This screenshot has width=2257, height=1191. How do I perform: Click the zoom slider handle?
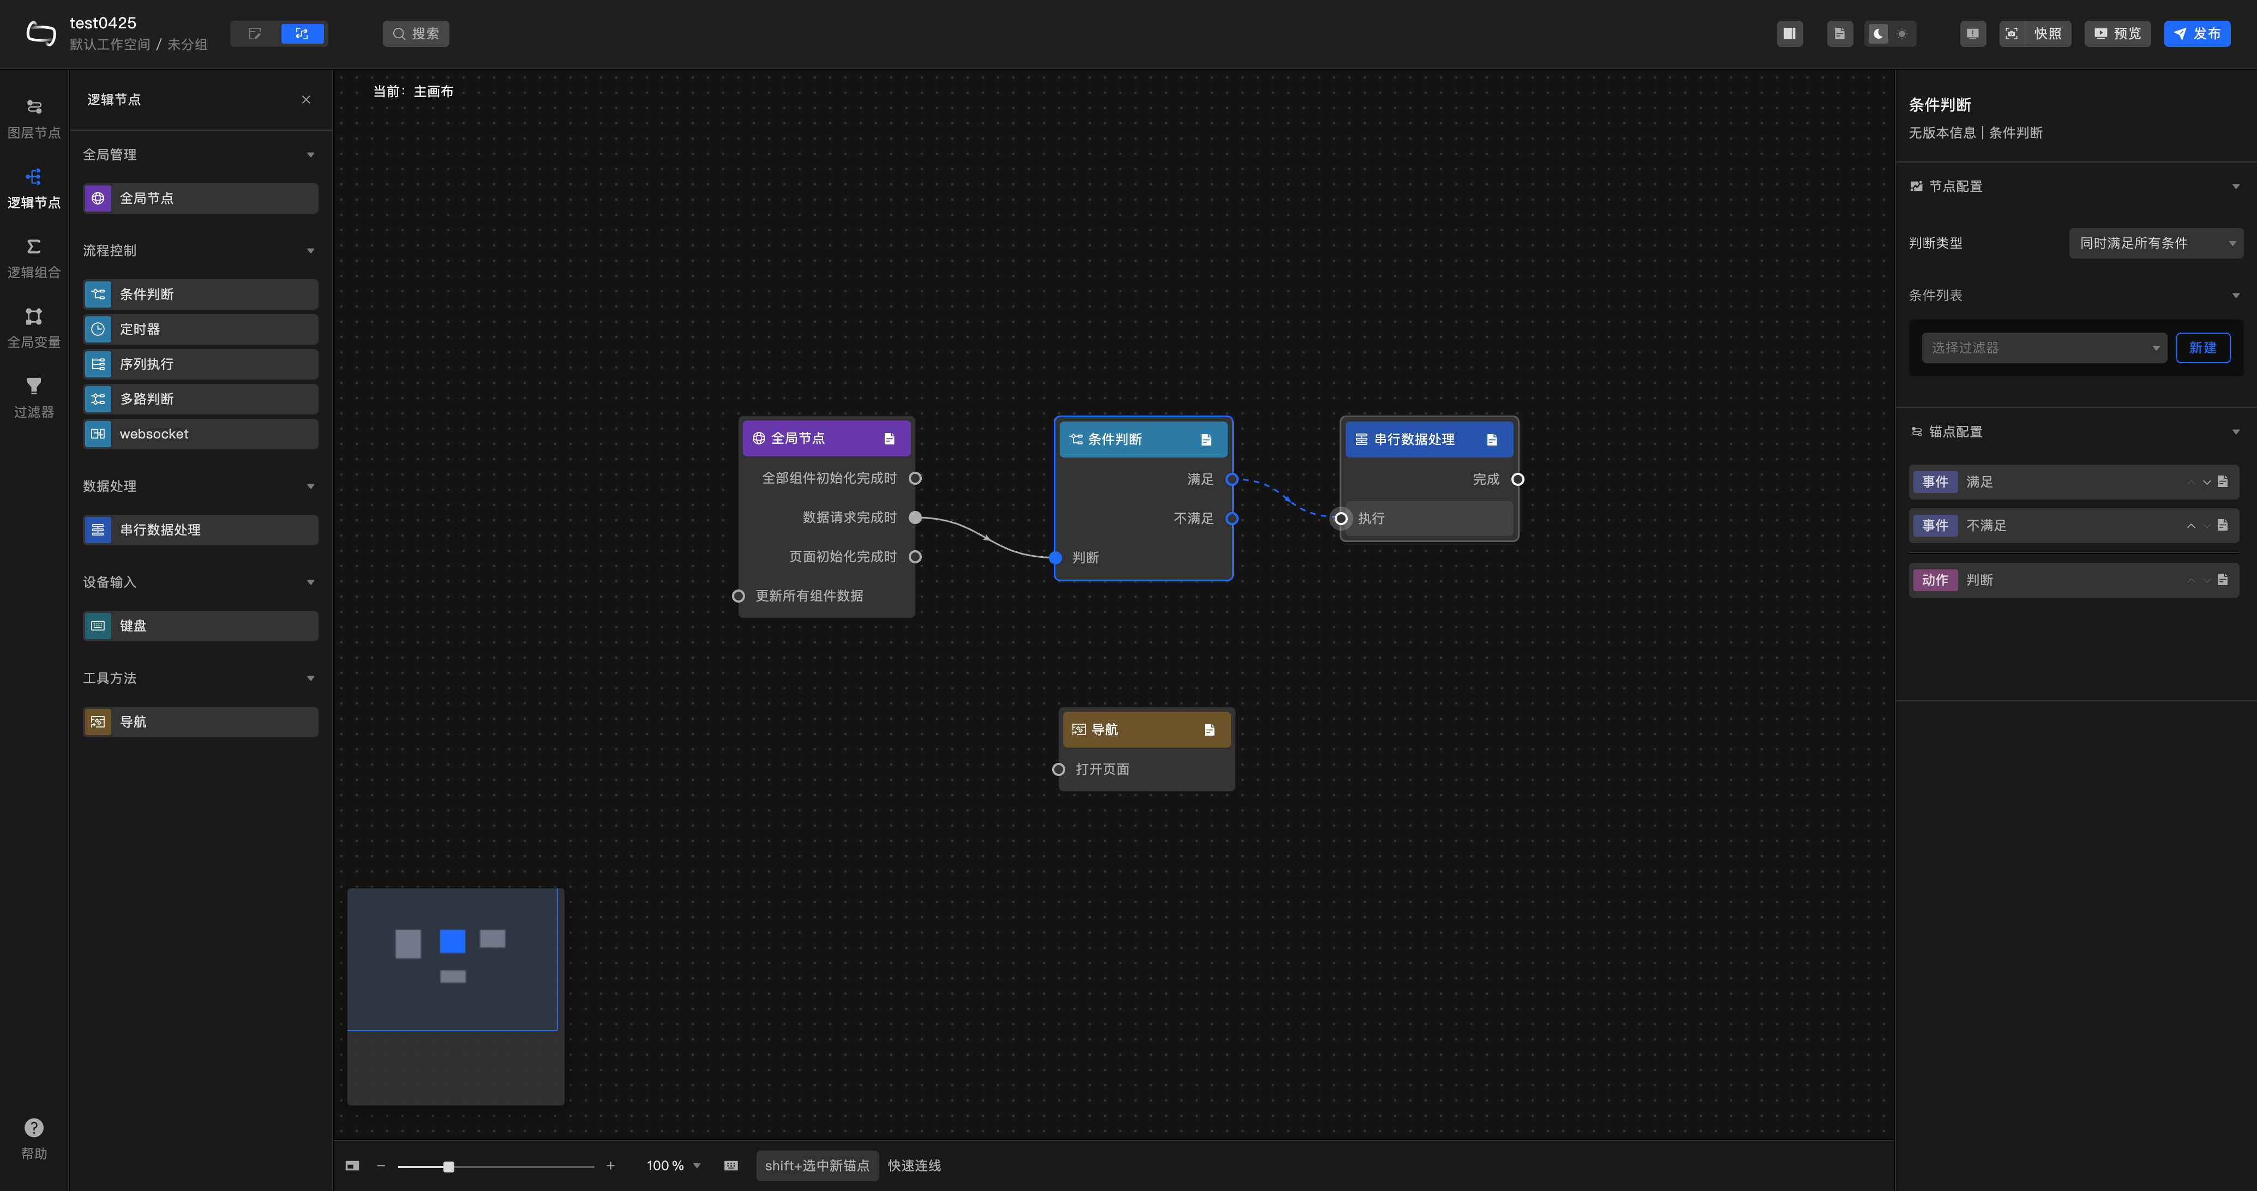[448, 1166]
